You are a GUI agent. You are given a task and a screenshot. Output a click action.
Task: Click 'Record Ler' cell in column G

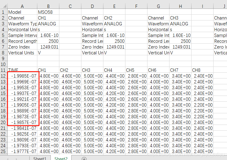tap(158, 41)
